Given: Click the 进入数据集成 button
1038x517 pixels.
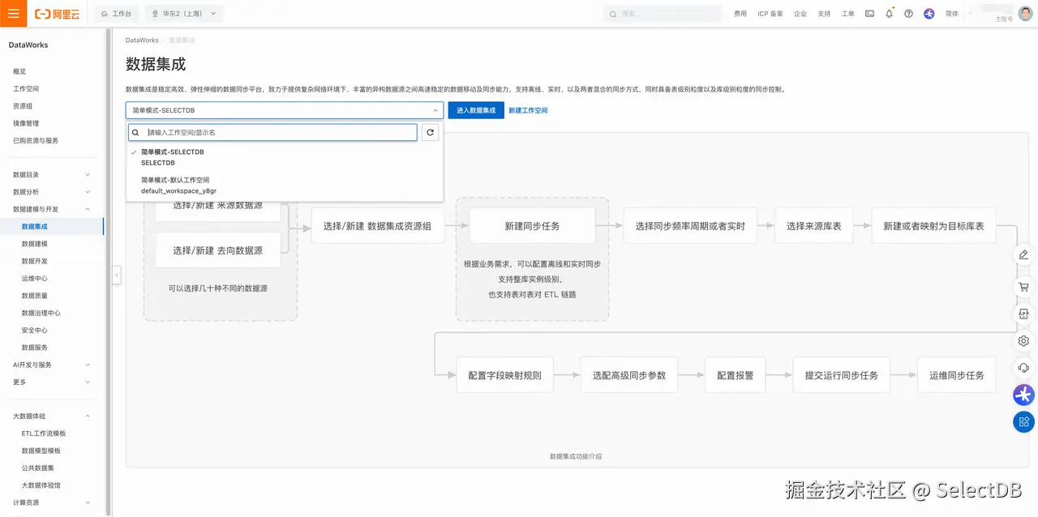Looking at the screenshot, I should point(476,110).
